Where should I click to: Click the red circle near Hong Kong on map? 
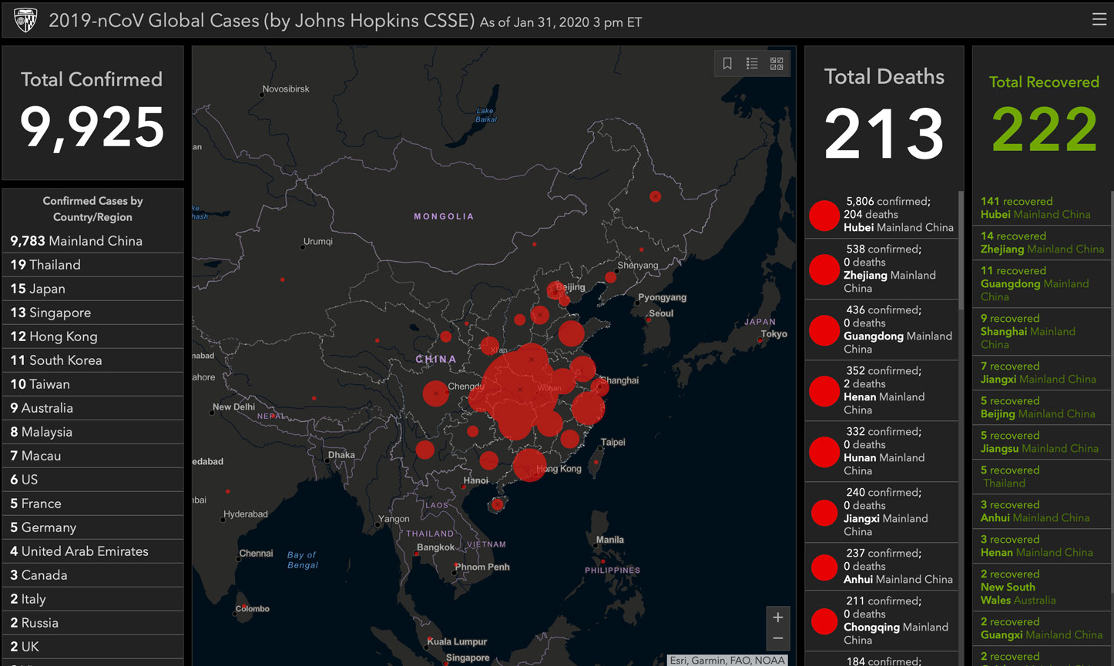point(529,465)
